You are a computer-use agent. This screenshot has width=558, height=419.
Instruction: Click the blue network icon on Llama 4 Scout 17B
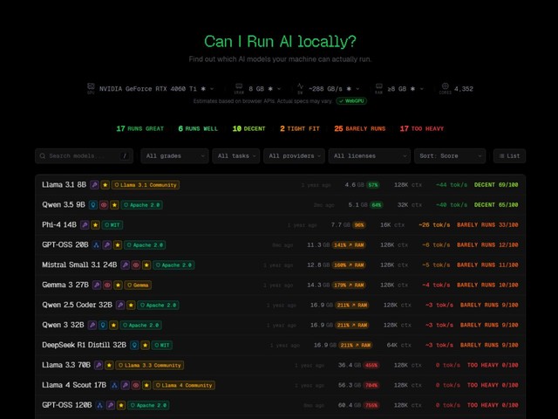[x=114, y=385]
